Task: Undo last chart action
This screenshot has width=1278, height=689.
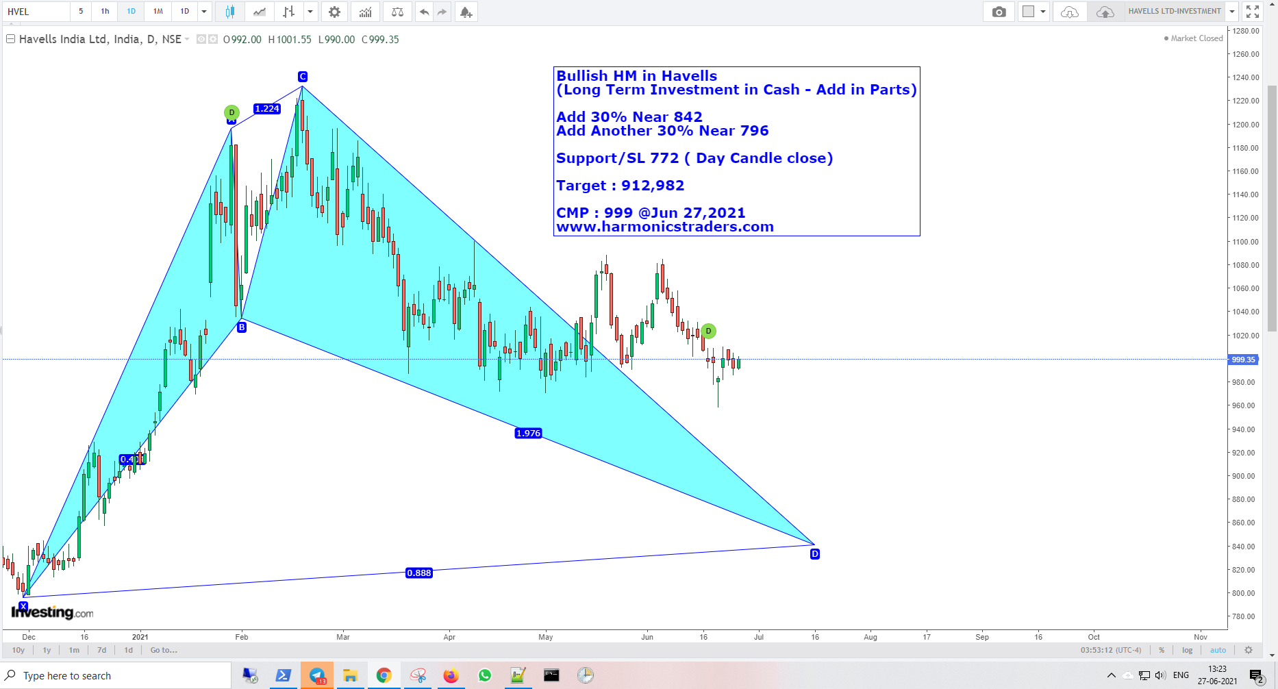Action: coord(425,12)
